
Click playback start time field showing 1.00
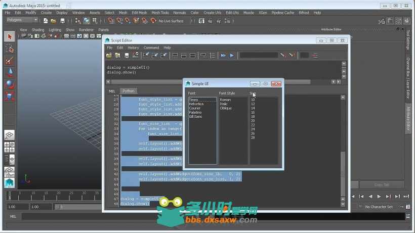[x=18, y=207]
